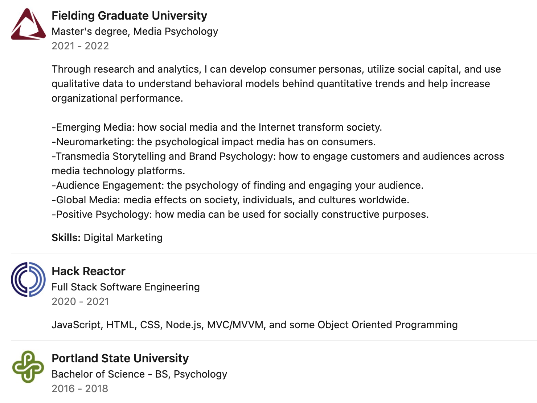This screenshot has width=537, height=403.
Task: Click the Global Media bullet line
Action: (x=230, y=200)
